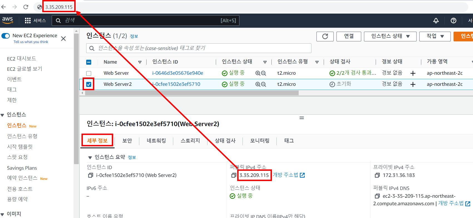Open 예약 인스턴스 in sidebar

pos(22,178)
